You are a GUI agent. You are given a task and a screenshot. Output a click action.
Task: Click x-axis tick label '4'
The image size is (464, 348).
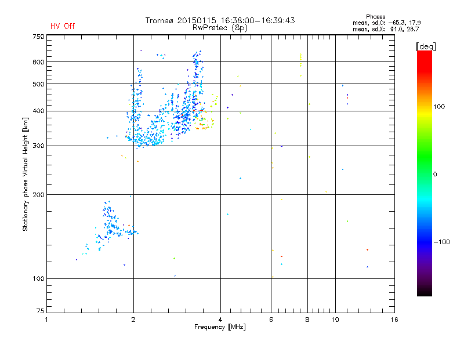(x=220, y=320)
